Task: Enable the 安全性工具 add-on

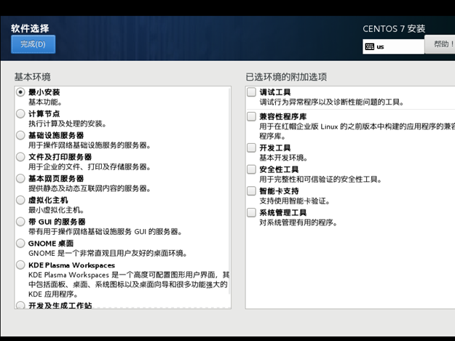Action: 251,169
